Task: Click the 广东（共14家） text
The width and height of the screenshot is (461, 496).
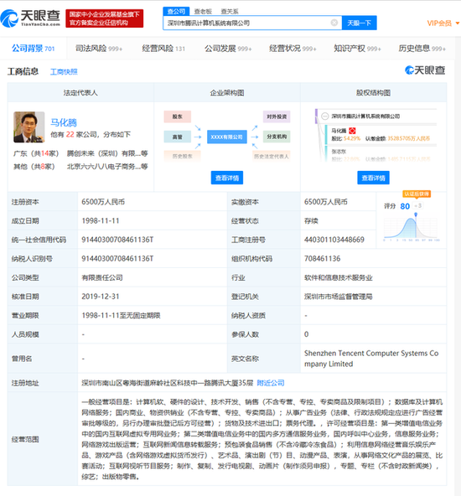Action: pyautogui.click(x=36, y=153)
